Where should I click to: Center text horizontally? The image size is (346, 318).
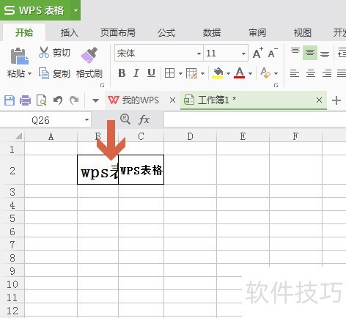coord(311,73)
